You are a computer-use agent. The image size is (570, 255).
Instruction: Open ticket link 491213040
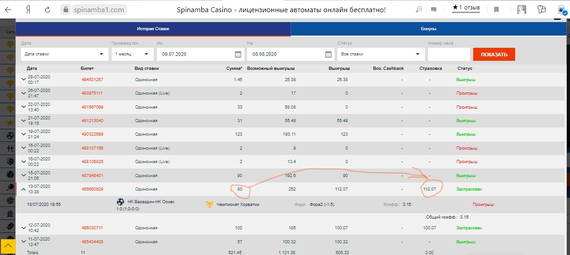tap(93, 121)
